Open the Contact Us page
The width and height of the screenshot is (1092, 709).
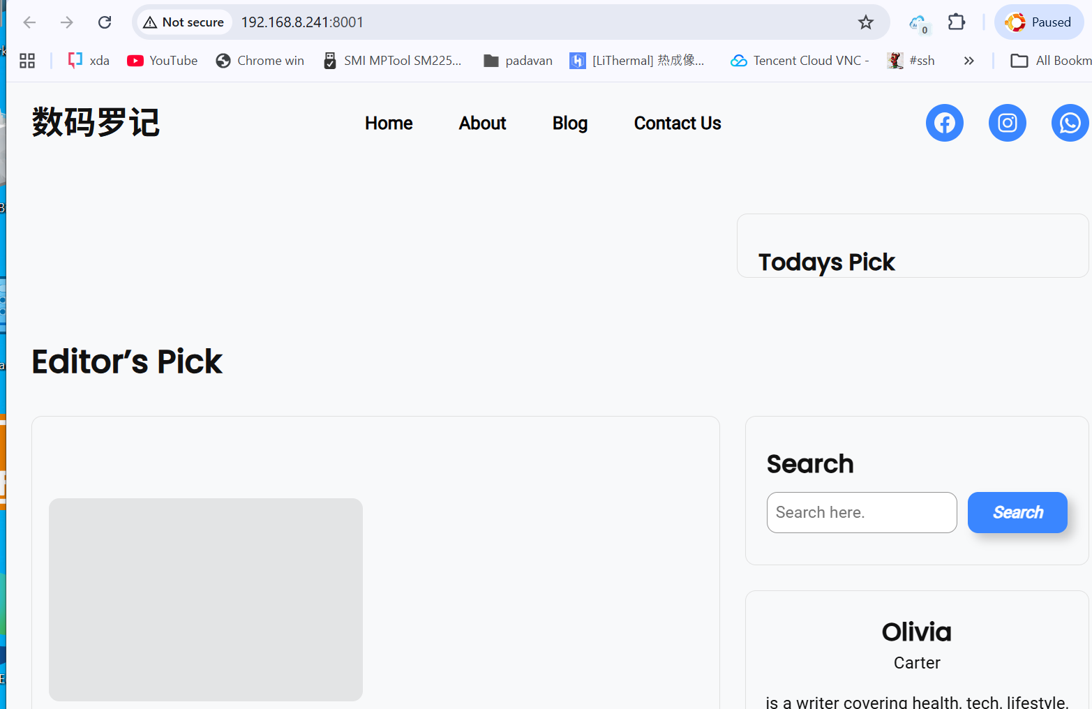677,123
